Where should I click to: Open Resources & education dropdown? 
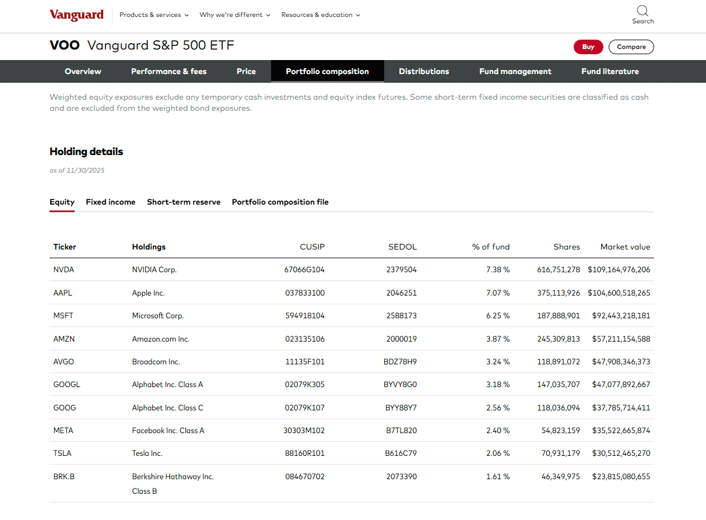321,15
